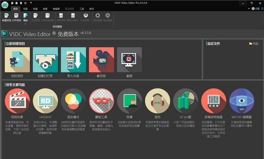Click the 探索主要功能 section heading

(x=15, y=85)
